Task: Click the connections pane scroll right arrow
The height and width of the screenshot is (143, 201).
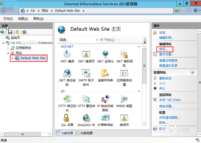Action: tap(50, 134)
